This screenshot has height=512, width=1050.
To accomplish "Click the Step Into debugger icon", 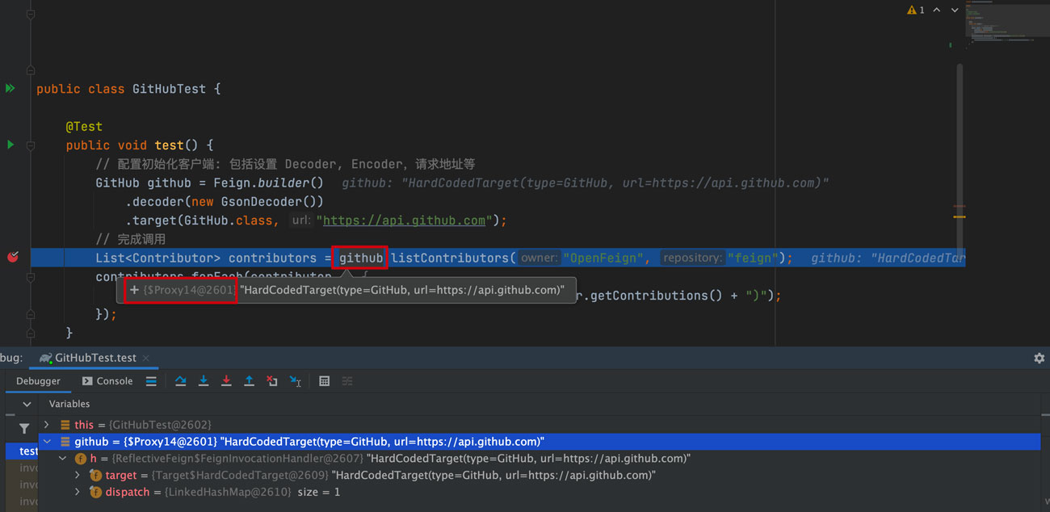I will [204, 381].
